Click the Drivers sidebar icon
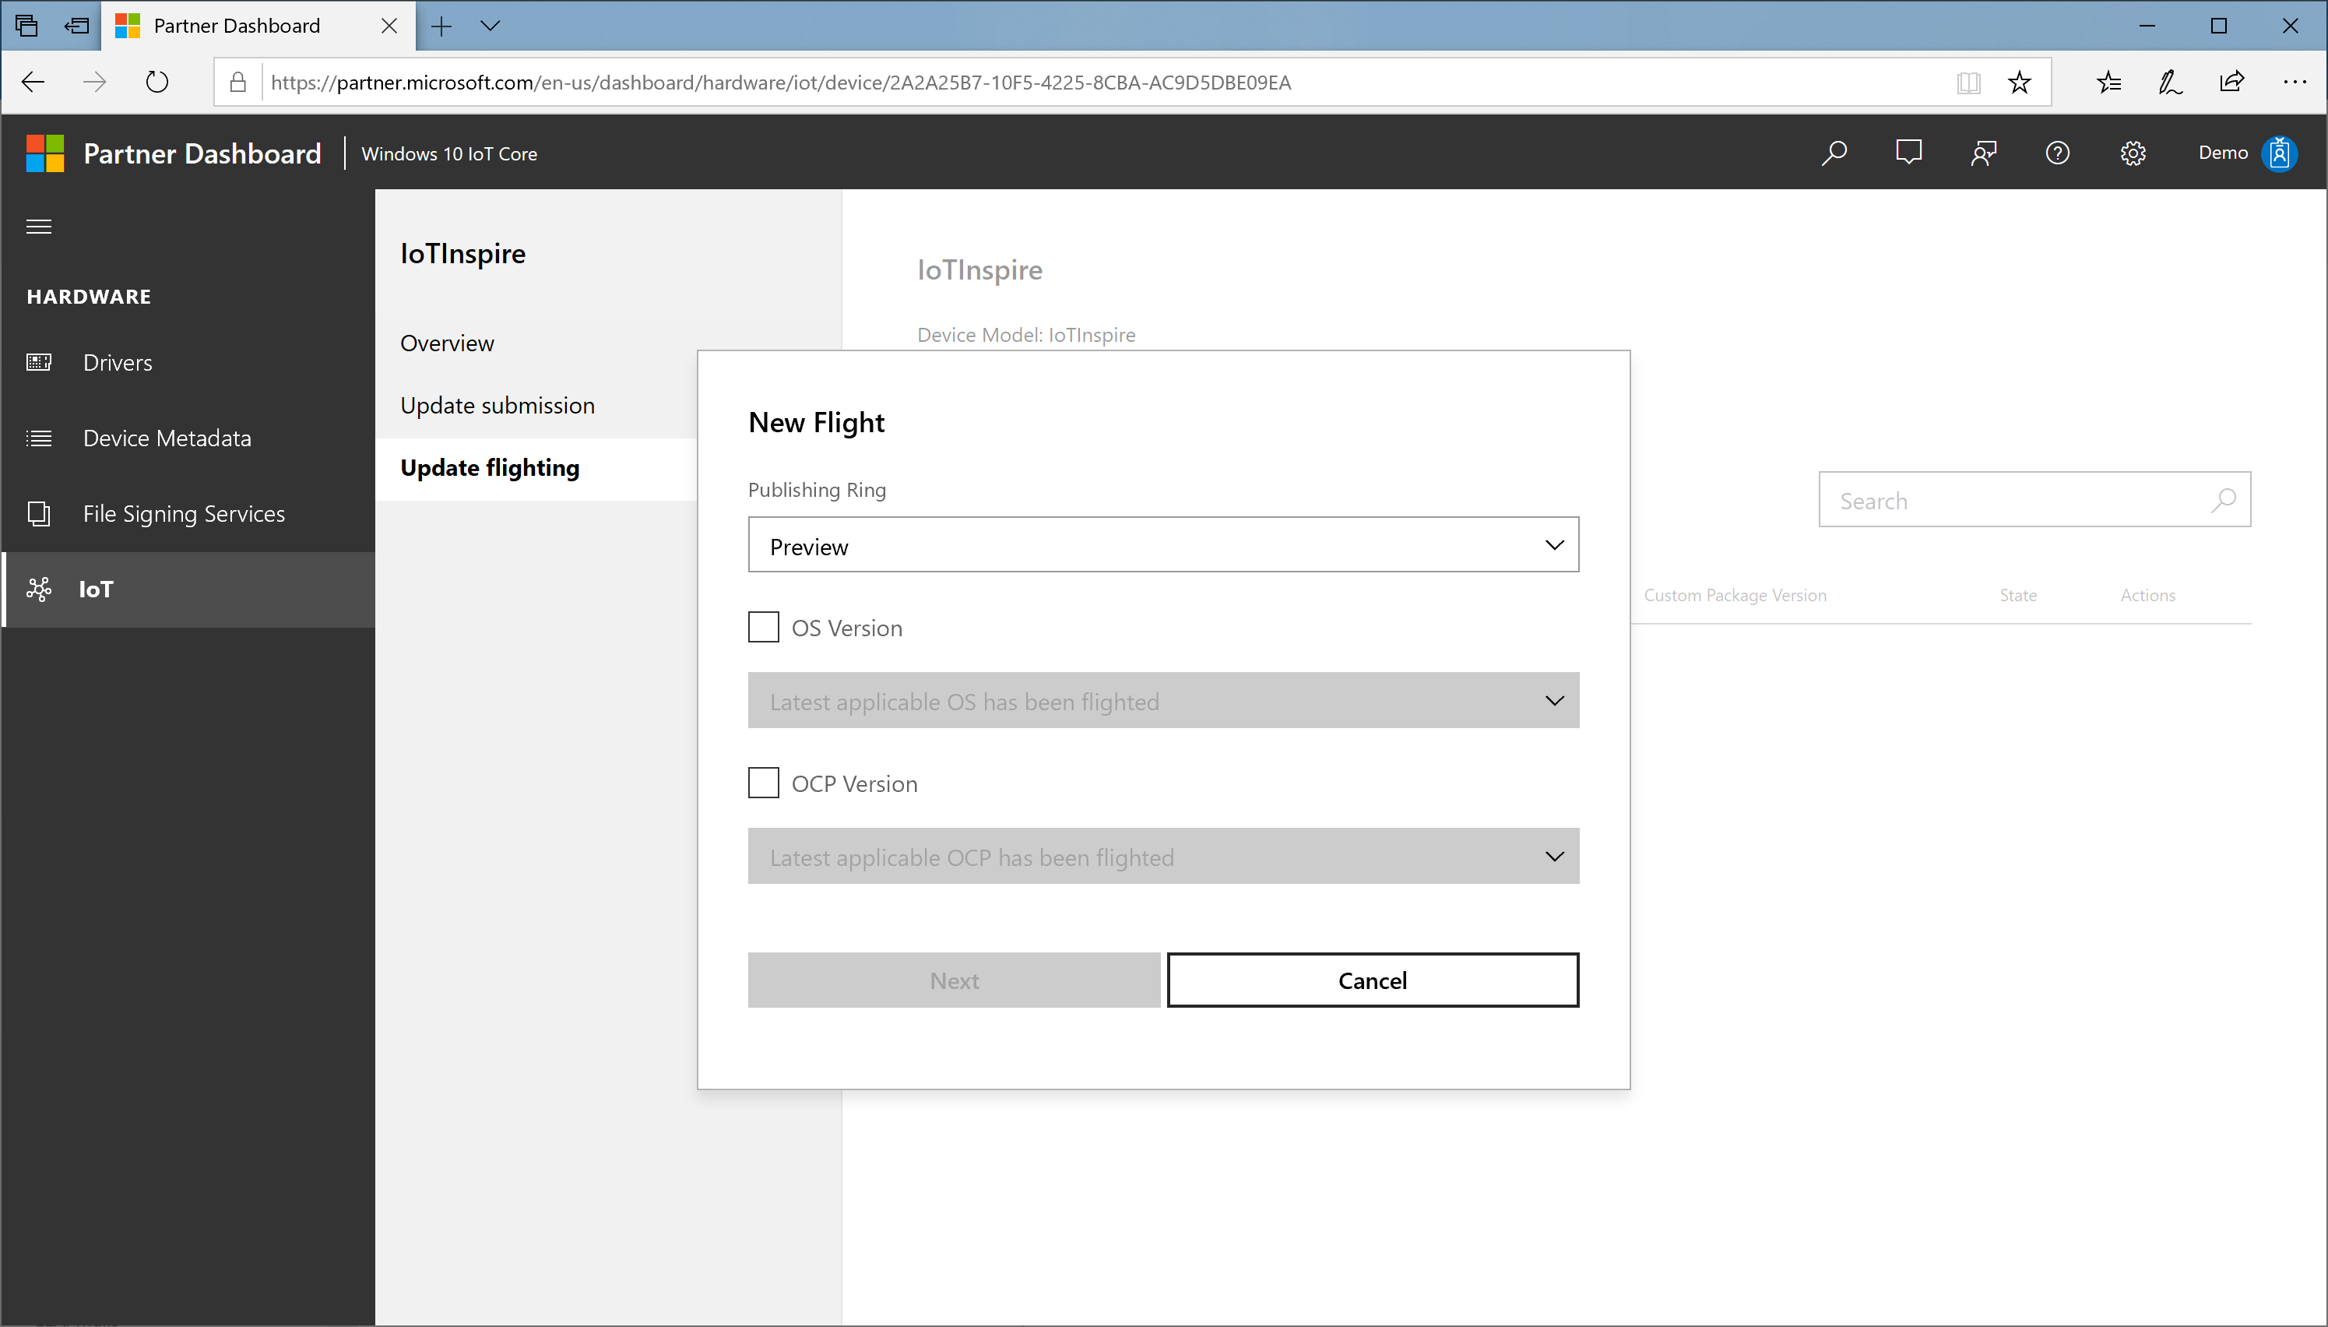This screenshot has width=2328, height=1327. [x=41, y=361]
